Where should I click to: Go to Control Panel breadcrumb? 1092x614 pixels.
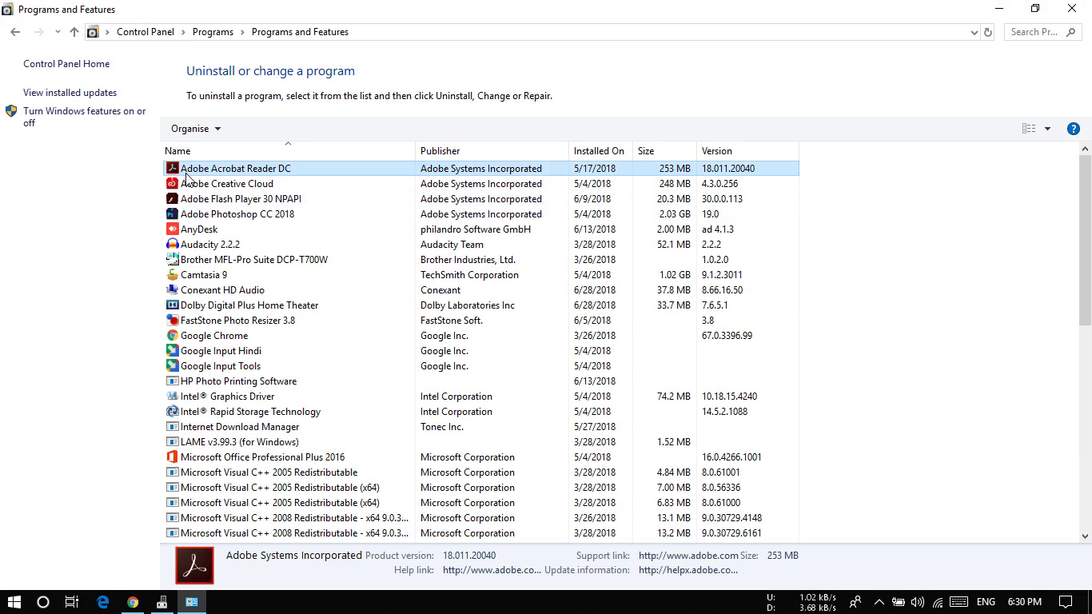pyautogui.click(x=145, y=32)
